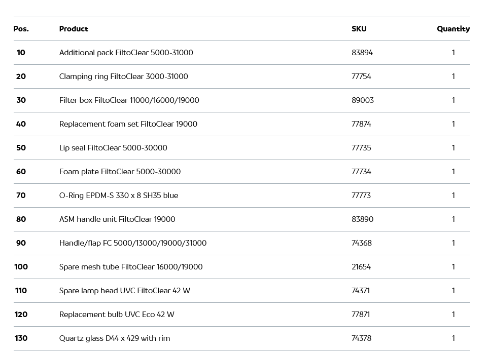Image resolution: width=488 pixels, height=353 pixels.
Task: Choose Replacement foam set FiltoClear 19000
Action: click(x=128, y=124)
